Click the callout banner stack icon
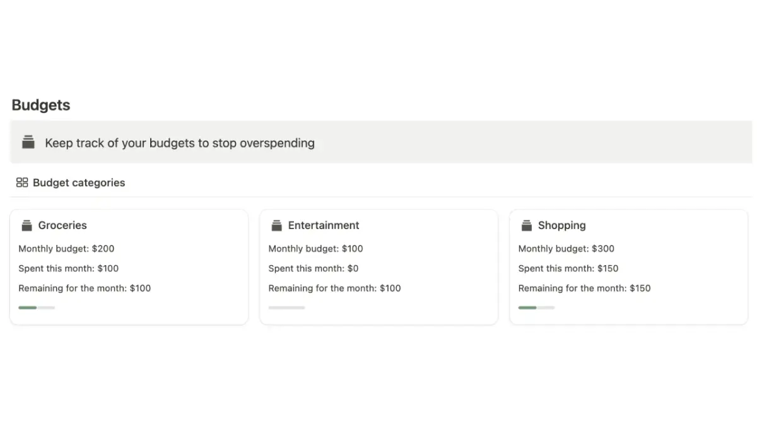This screenshot has height=426, width=757. pyautogui.click(x=28, y=142)
